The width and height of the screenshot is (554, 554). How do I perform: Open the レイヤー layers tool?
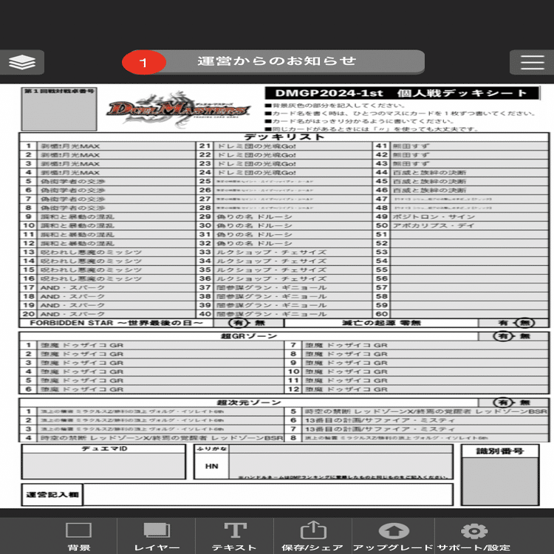click(x=157, y=536)
